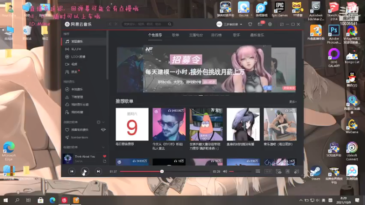Collapse the created playlists section
The height and width of the screenshot is (205, 365).
coord(104,122)
